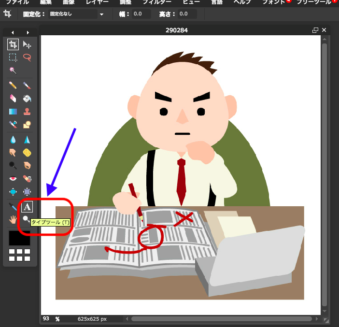Image resolution: width=339 pixels, height=327 pixels.
Task: Select the Dodge tool
Action: [13, 166]
